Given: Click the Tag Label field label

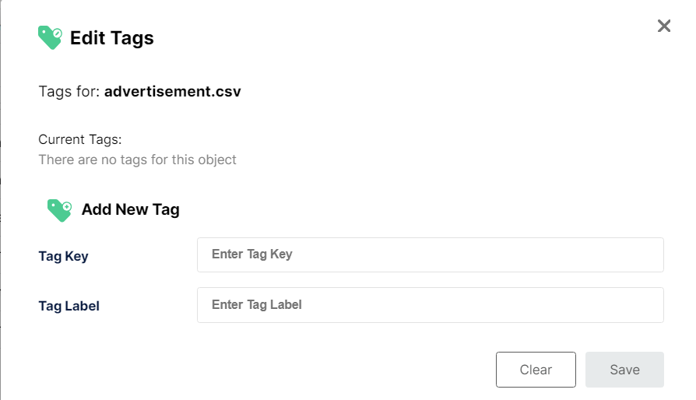Looking at the screenshot, I should coord(69,306).
